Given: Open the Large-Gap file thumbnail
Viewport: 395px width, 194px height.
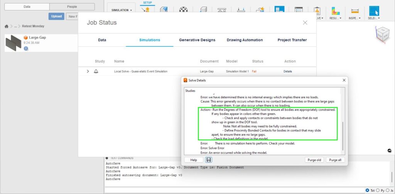Looking at the screenshot, I should pos(14,43).
